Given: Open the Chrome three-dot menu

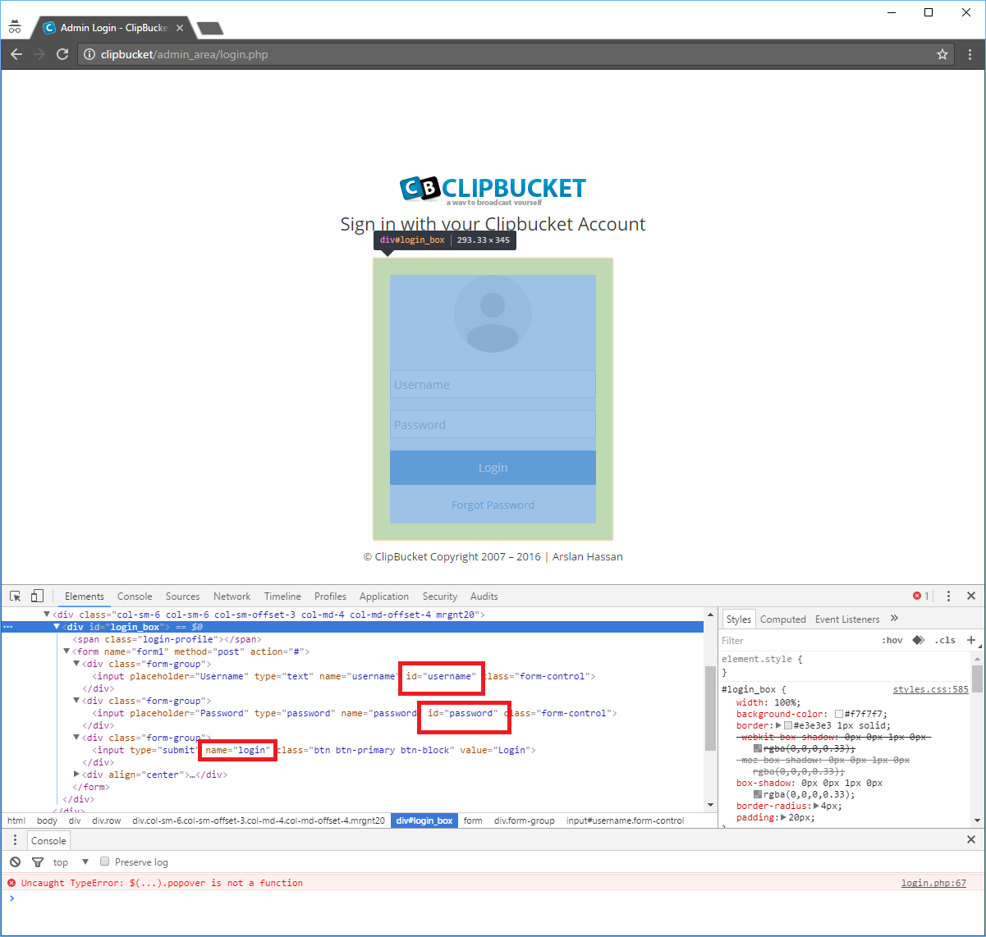Looking at the screenshot, I should (970, 55).
